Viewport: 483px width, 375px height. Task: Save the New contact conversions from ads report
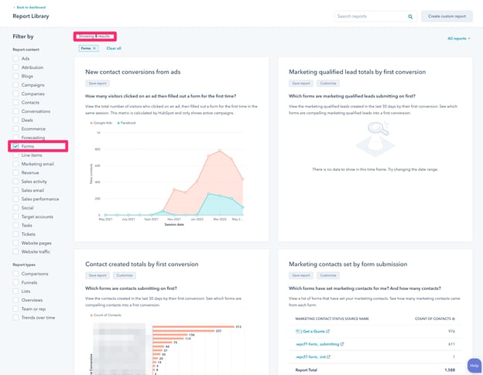pos(98,84)
